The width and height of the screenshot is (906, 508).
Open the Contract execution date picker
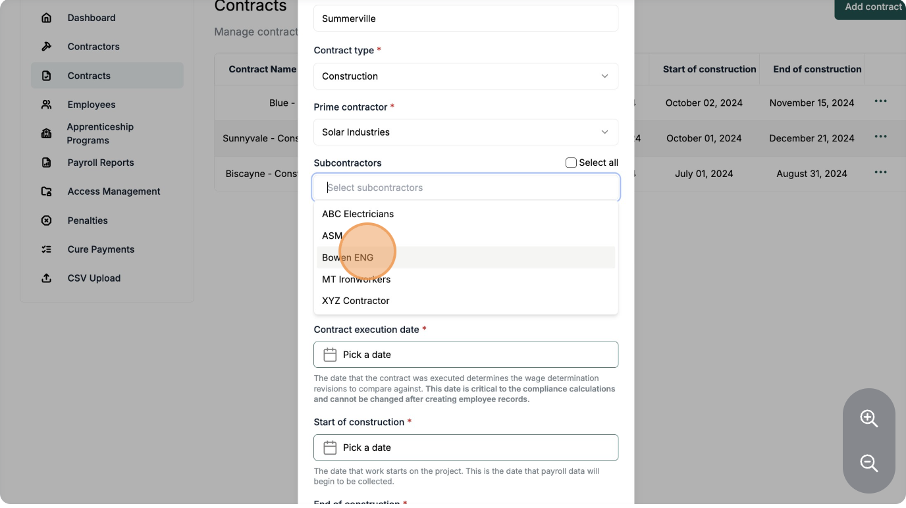tap(466, 355)
